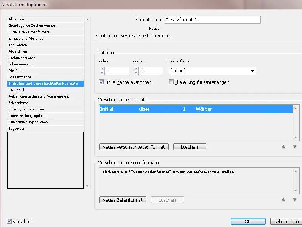
Task: Click Neues Zeilenformat button
Action: tap(123, 200)
